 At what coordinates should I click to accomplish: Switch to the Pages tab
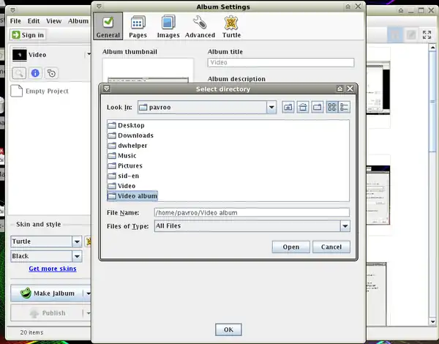(138, 26)
